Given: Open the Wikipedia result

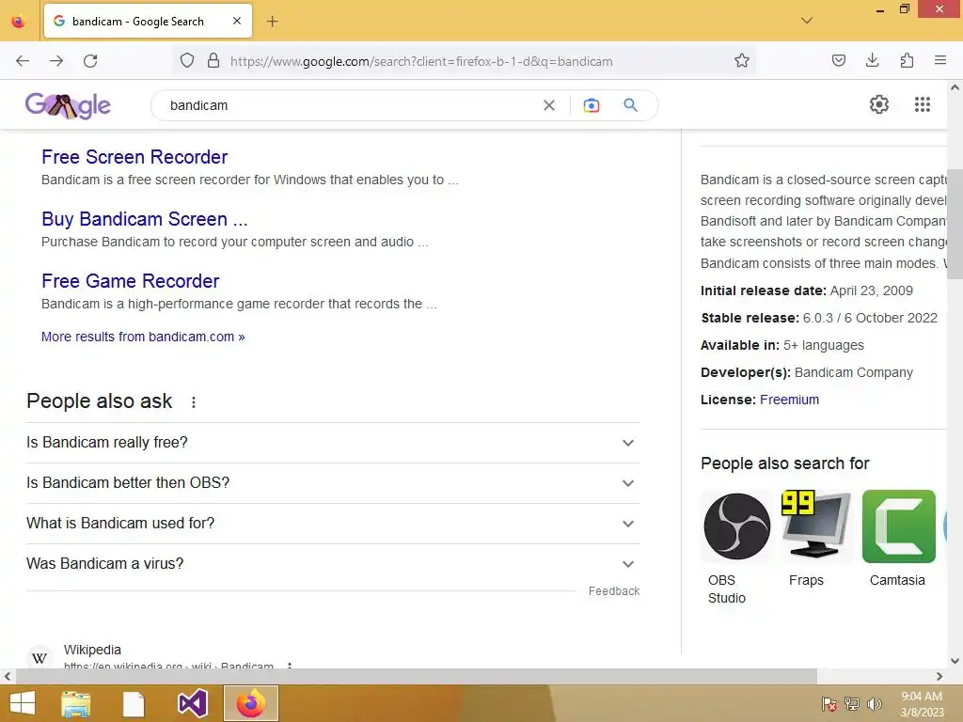Looking at the screenshot, I should pos(92,650).
